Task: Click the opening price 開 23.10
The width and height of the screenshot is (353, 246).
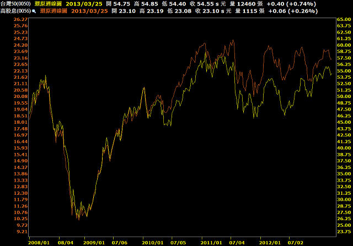Action: tap(124, 11)
